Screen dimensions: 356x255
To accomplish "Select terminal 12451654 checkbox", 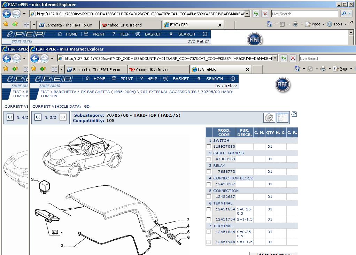I will [209, 209].
